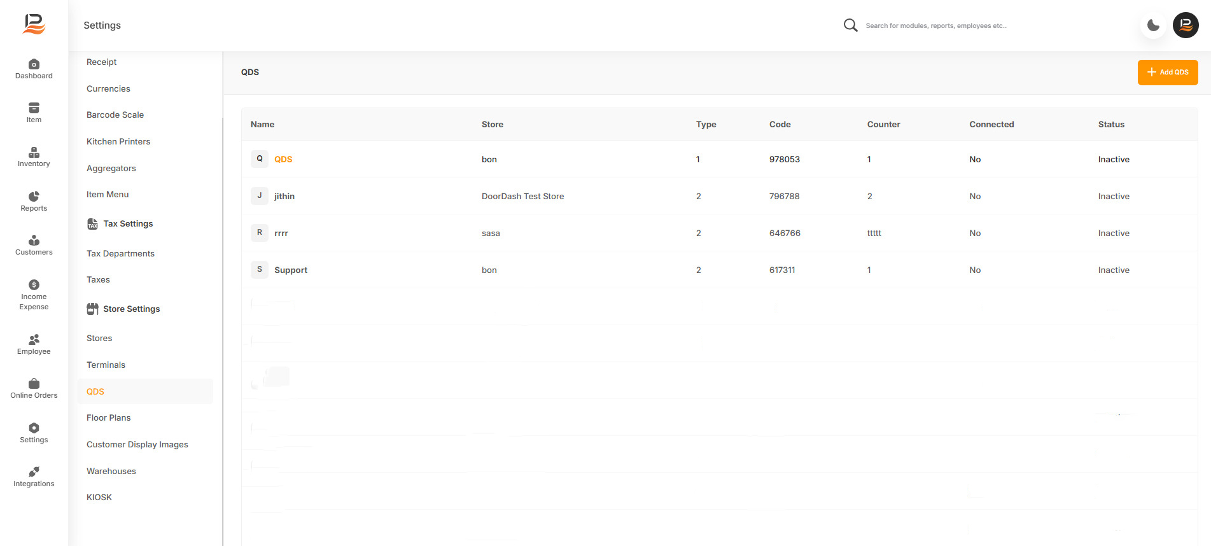Click the R avatar of the rrrr row
The width and height of the screenshot is (1211, 546).
coord(260,233)
